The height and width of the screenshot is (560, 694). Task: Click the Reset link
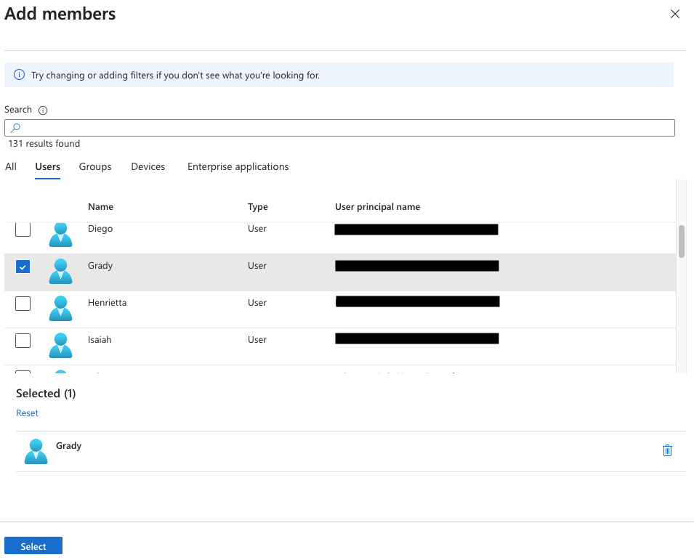point(27,413)
